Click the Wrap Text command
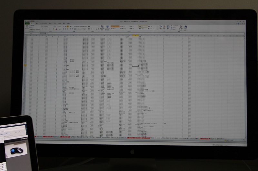258x171 pixels. click(x=81, y=26)
